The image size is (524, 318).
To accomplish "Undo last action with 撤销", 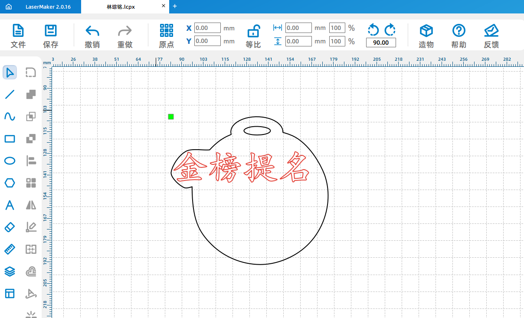I will click(92, 36).
